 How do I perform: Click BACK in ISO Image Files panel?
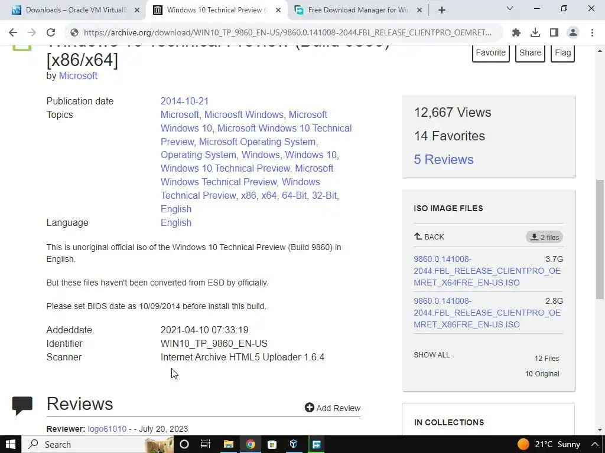tap(429, 237)
